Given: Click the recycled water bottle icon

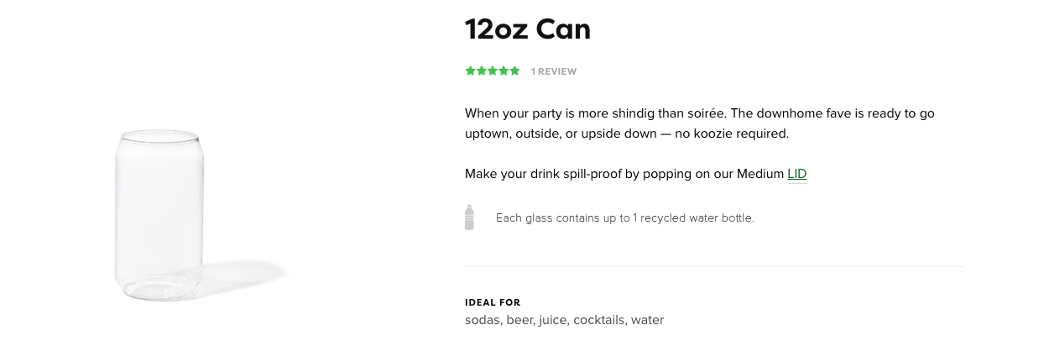Looking at the screenshot, I should (469, 217).
